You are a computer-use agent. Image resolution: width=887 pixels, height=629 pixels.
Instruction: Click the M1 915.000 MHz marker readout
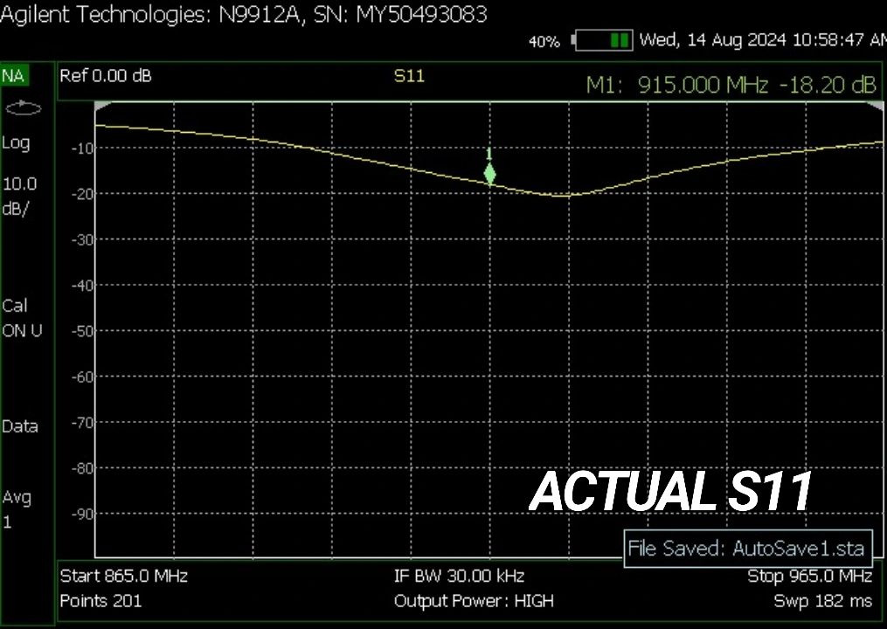click(730, 85)
